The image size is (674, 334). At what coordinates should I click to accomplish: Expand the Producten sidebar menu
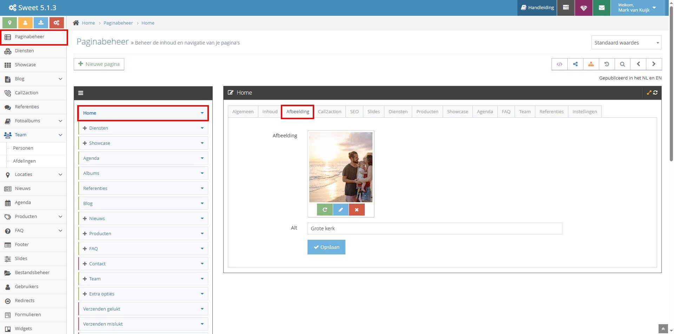click(60, 217)
